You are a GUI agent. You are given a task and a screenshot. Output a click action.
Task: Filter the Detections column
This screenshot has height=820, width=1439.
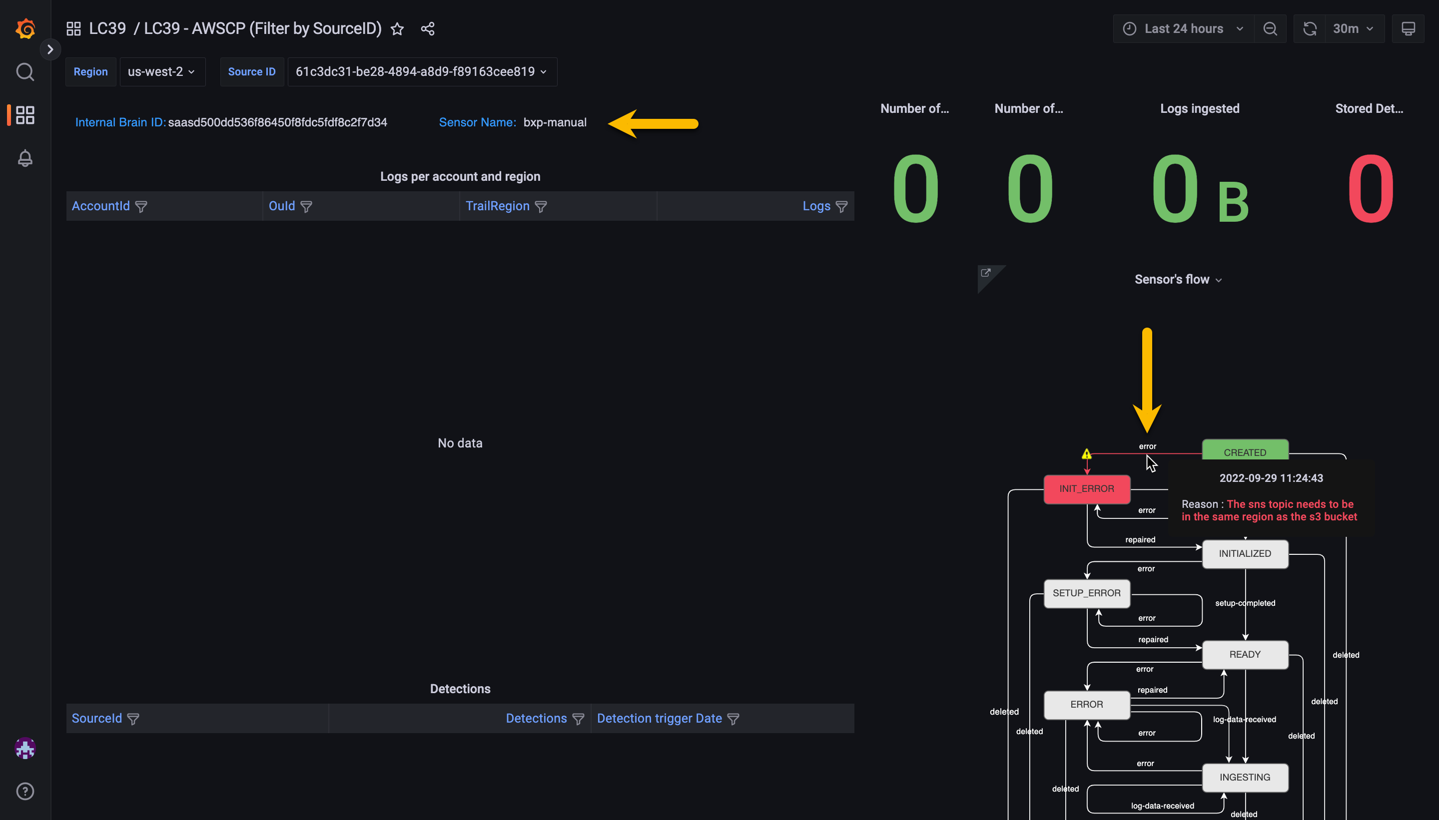click(578, 719)
